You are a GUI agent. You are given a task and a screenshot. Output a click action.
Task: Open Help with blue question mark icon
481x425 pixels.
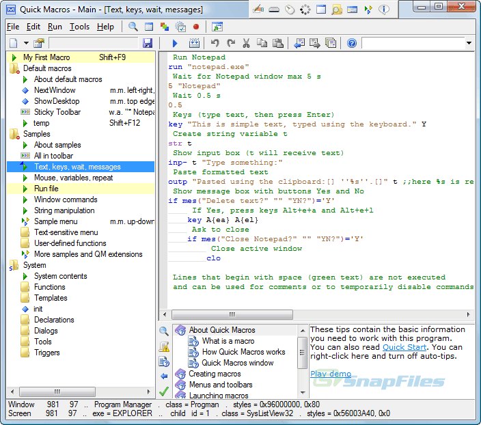pyautogui.click(x=352, y=43)
